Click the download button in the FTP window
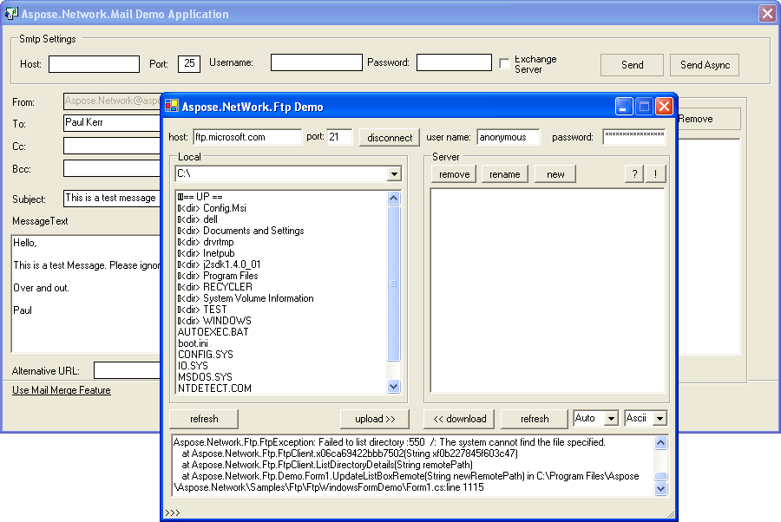This screenshot has width=781, height=522. [459, 418]
